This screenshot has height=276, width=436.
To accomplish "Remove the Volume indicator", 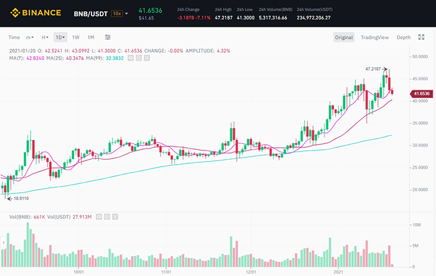I will (x=115, y=217).
